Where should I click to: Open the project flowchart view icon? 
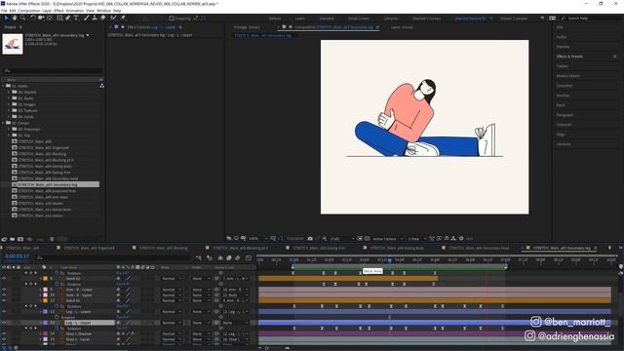pyautogui.click(x=101, y=86)
